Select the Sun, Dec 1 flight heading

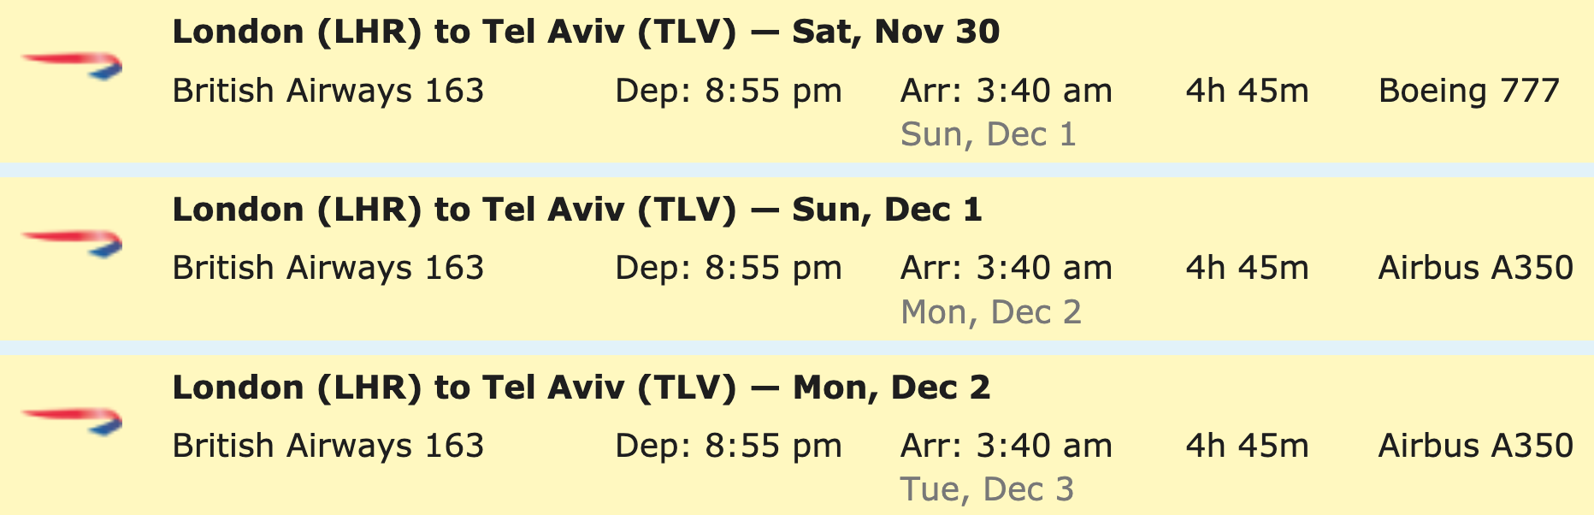(577, 210)
